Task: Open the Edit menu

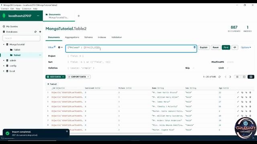Action: [12, 9]
